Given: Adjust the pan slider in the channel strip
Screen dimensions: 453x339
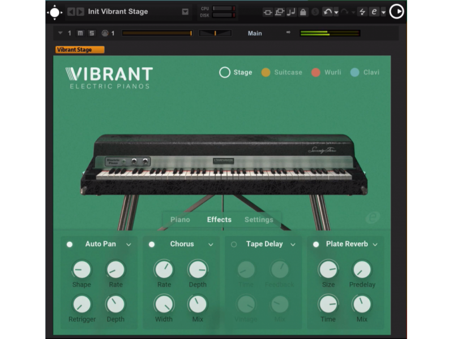Looking at the screenshot, I should [x=215, y=33].
